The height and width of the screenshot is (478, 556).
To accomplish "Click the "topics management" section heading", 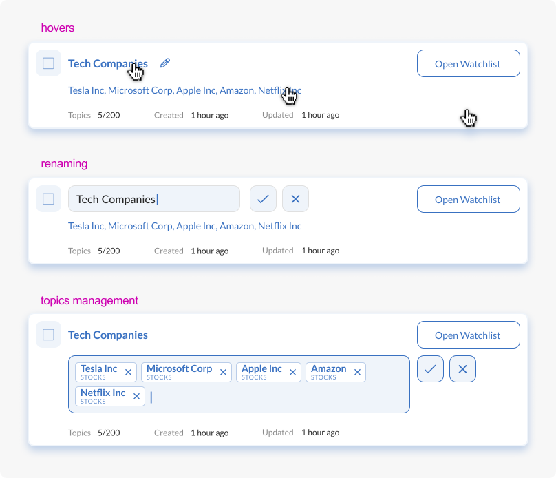I will coord(89,300).
